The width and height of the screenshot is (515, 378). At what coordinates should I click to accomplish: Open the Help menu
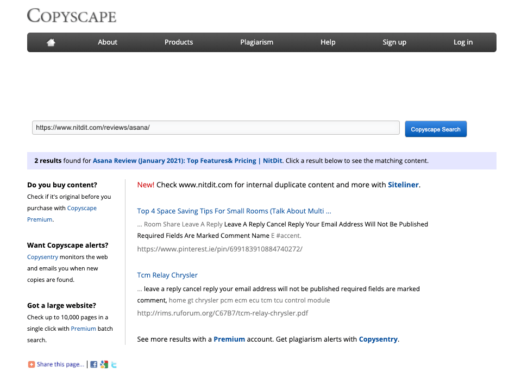pos(328,42)
